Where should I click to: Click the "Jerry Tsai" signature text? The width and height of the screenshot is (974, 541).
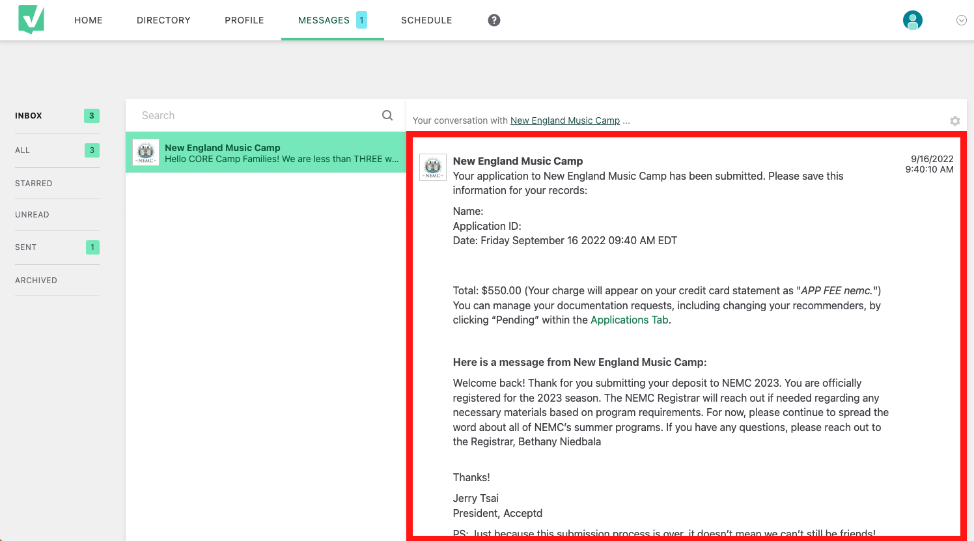coord(476,499)
